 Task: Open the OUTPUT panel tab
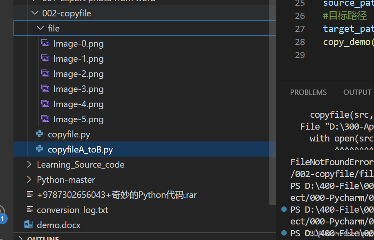click(357, 92)
